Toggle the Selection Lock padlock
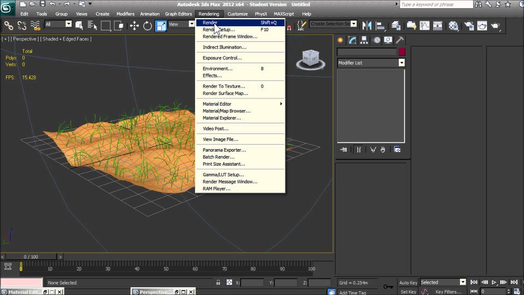 coord(218,282)
